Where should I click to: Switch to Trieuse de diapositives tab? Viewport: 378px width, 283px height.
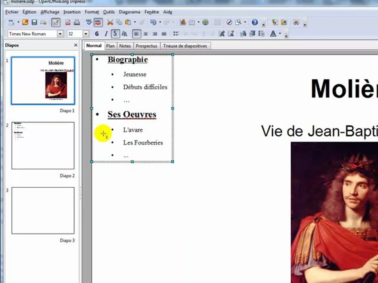[x=185, y=46]
